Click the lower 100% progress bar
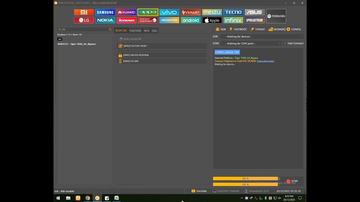 [x=245, y=185]
